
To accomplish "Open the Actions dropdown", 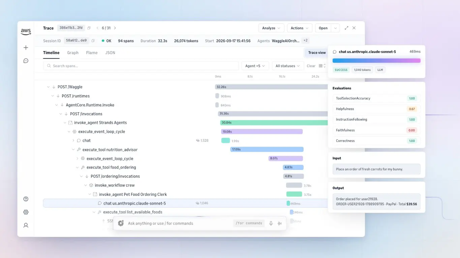I will point(300,28).
